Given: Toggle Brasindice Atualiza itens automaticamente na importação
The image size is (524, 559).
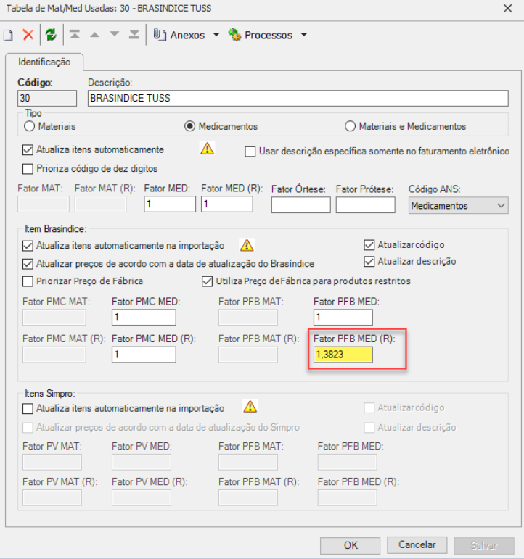Looking at the screenshot, I should click(x=28, y=246).
